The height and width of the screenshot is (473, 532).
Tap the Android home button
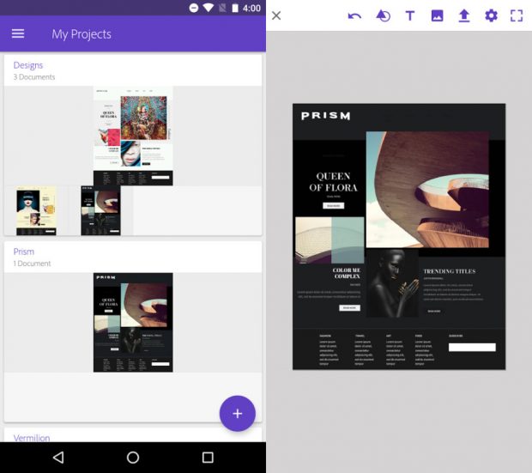(133, 458)
